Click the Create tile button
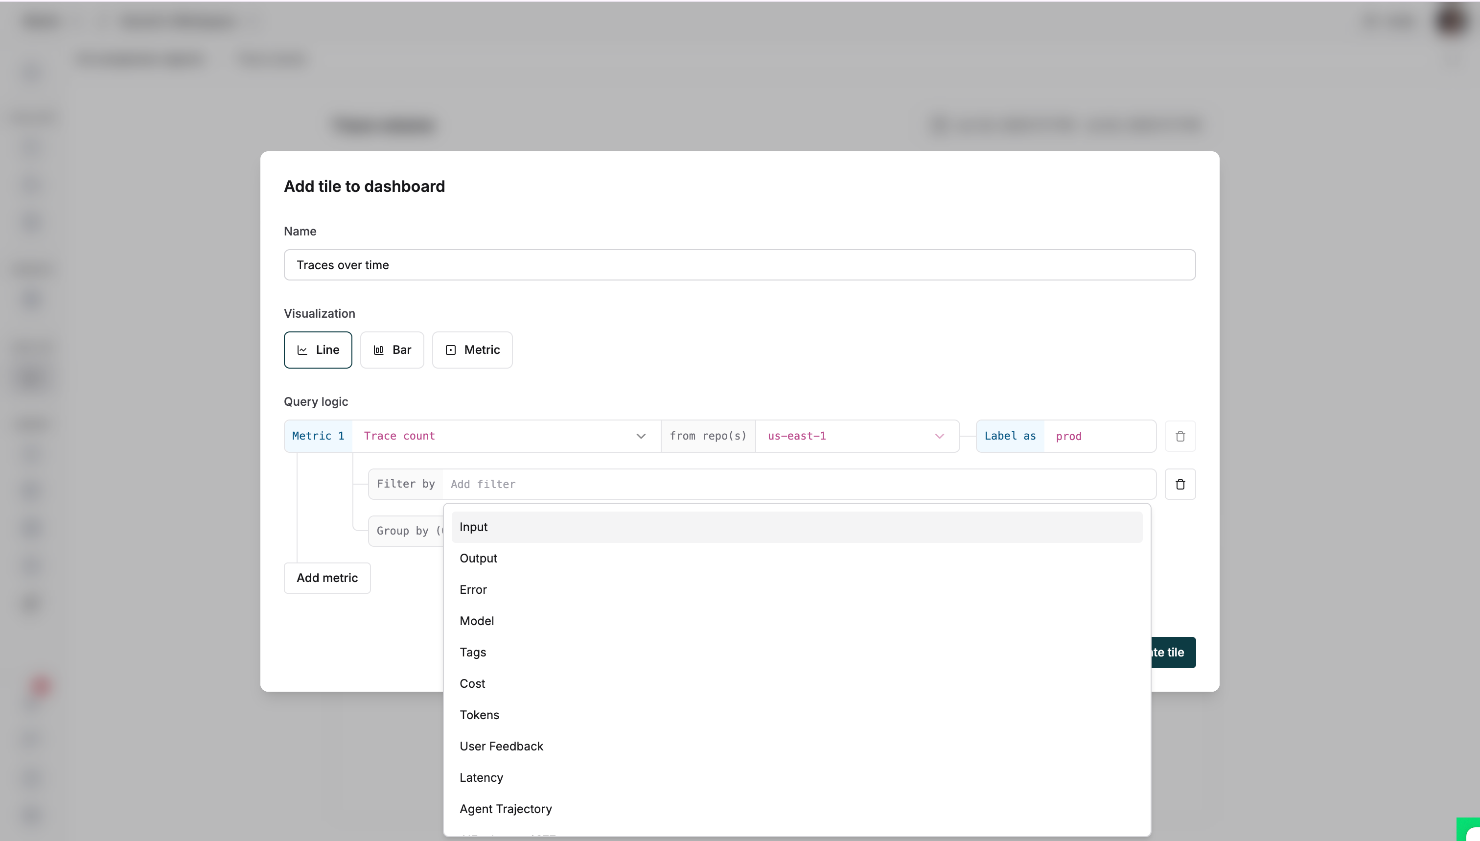This screenshot has width=1480, height=841. coord(1167,652)
